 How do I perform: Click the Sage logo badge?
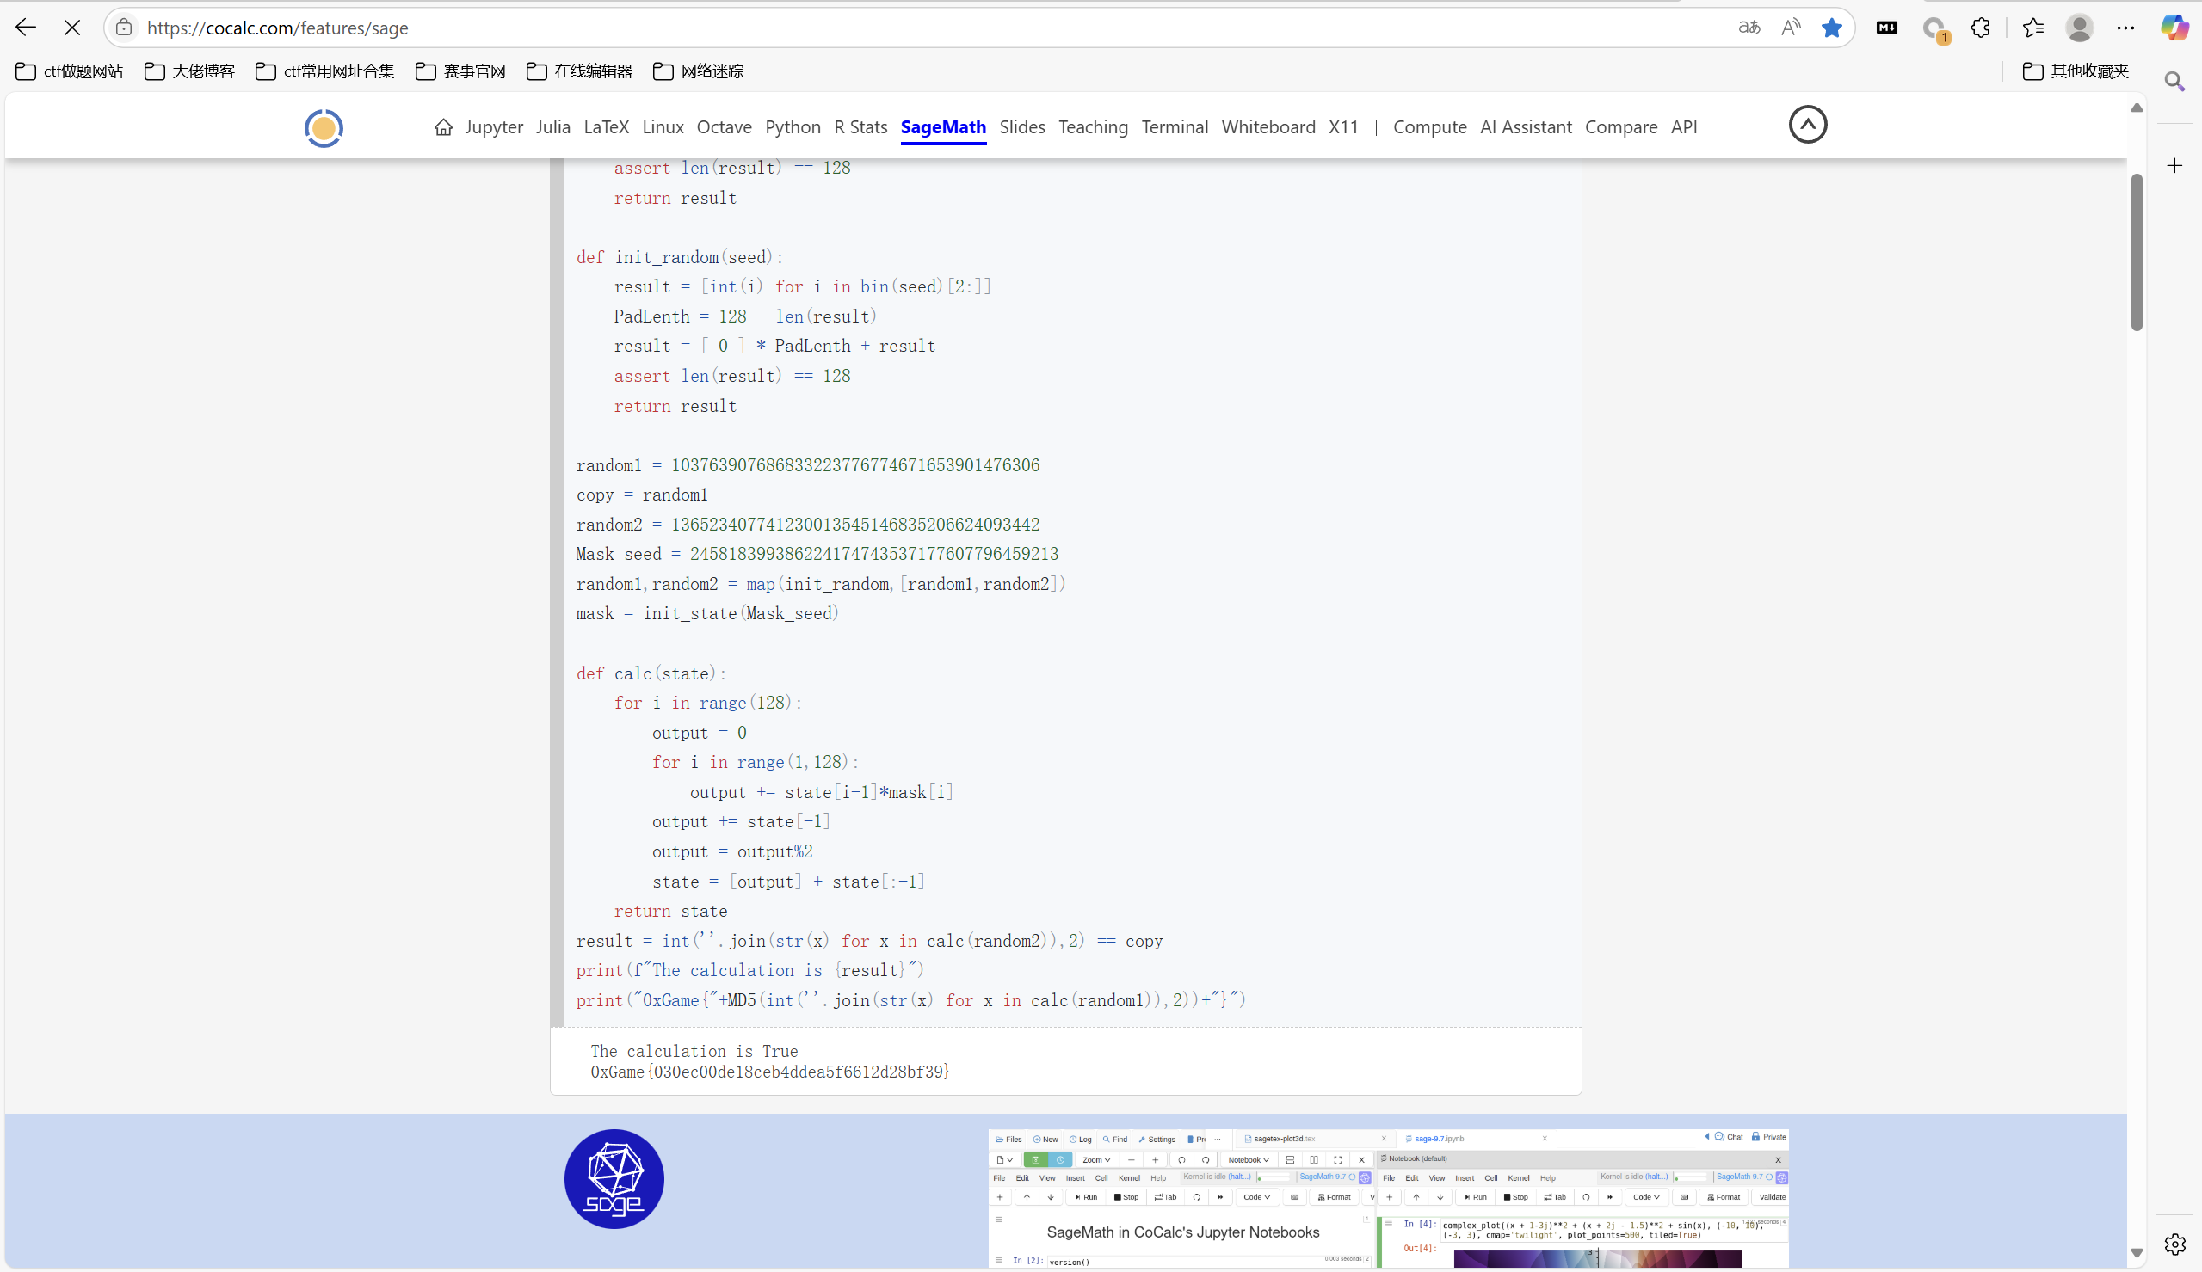614,1178
